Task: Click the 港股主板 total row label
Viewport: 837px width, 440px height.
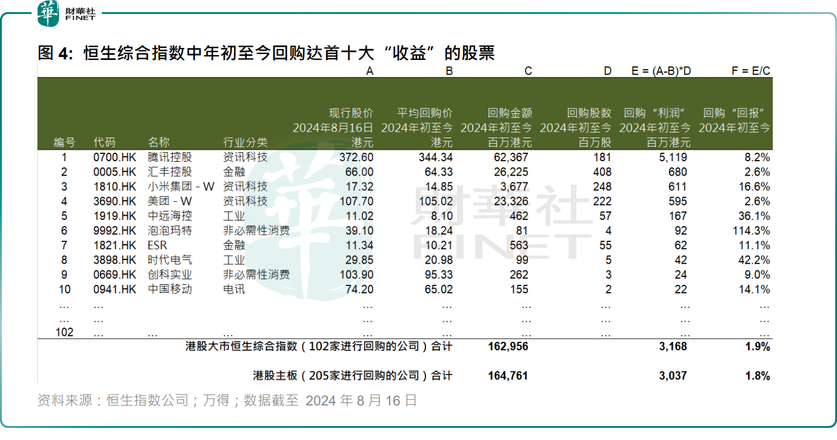Action: tap(353, 376)
